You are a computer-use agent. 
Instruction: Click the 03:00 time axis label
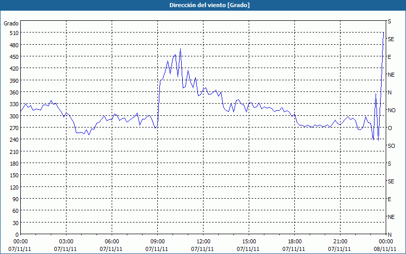click(x=66, y=242)
